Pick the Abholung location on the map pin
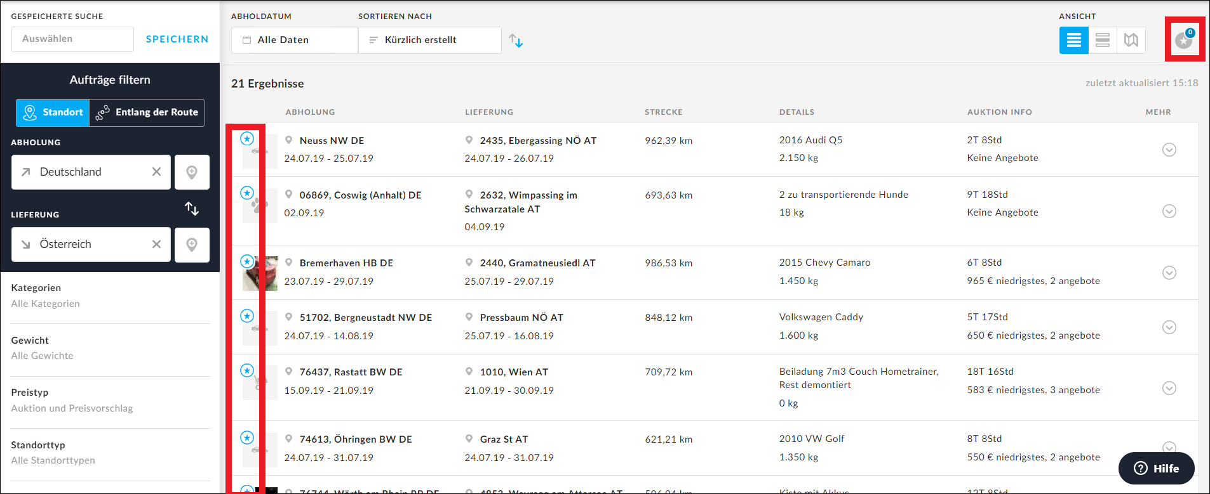 click(x=192, y=172)
